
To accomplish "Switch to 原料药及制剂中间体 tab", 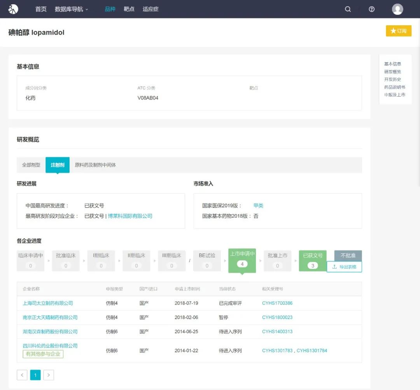I will [95, 165].
